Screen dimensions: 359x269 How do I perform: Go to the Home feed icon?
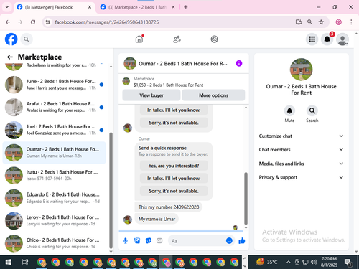139,39
